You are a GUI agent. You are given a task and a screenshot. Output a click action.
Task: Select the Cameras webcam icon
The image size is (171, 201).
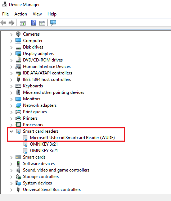[18, 34]
